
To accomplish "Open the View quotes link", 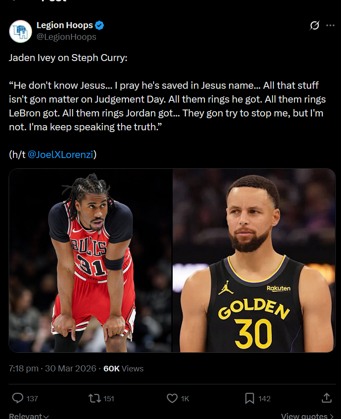I will click(x=307, y=416).
